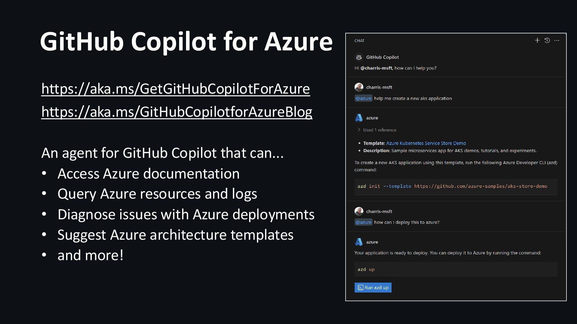Click the new chat plus icon
Screen dimensions: 577x324
click(537, 40)
